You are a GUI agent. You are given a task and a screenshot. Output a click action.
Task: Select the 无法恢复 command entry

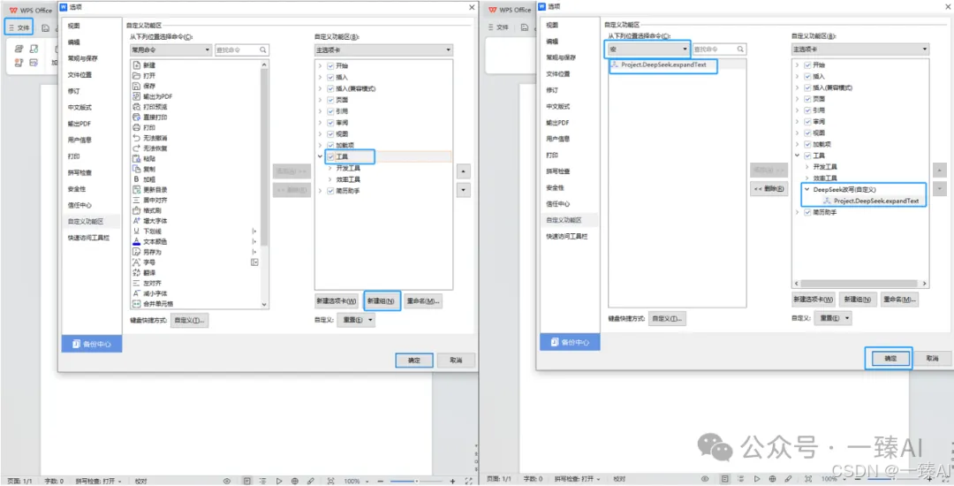(x=154, y=148)
